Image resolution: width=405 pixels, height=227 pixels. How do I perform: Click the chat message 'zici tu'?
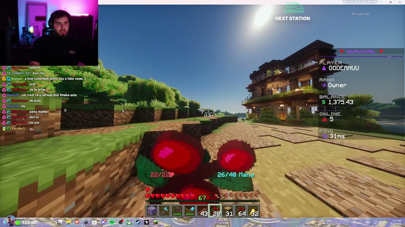tap(34, 117)
